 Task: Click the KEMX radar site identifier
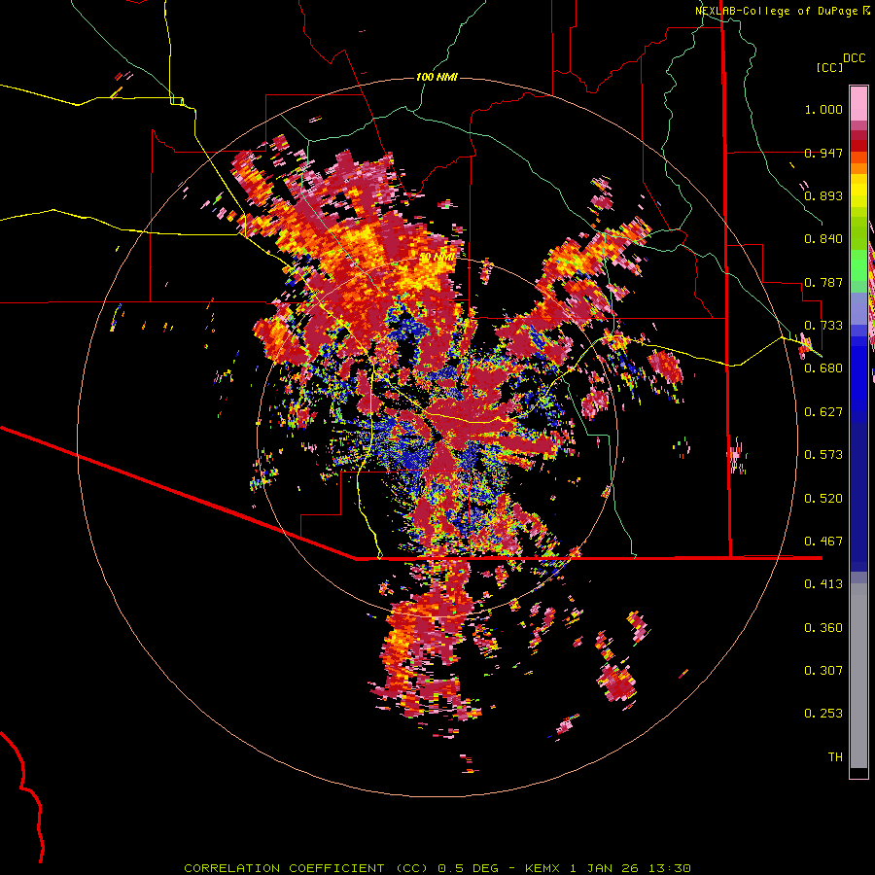tap(544, 868)
